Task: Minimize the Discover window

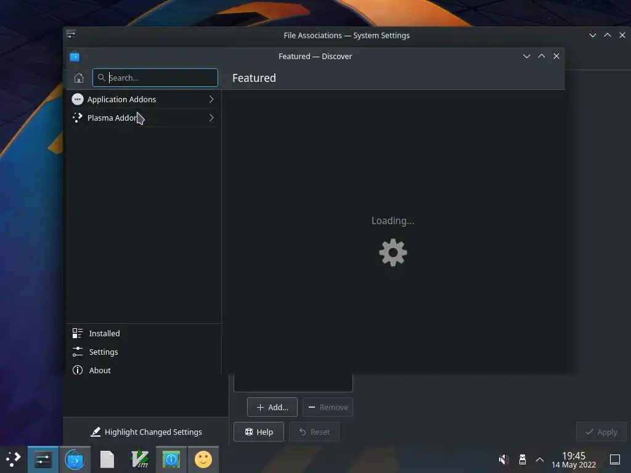Action: click(527, 56)
